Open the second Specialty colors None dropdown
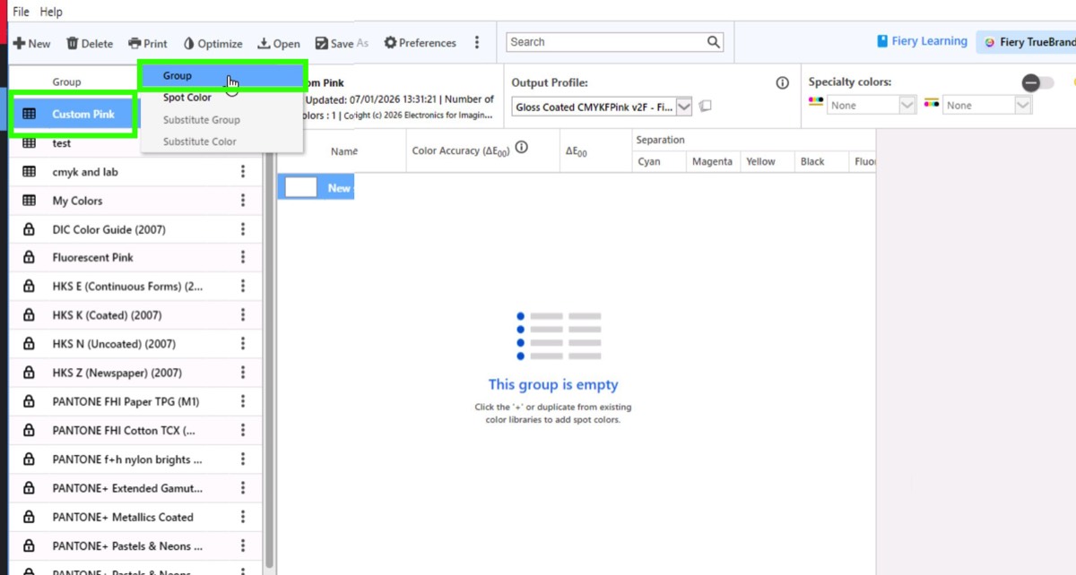Viewport: 1076px width, 575px height. (x=1023, y=106)
